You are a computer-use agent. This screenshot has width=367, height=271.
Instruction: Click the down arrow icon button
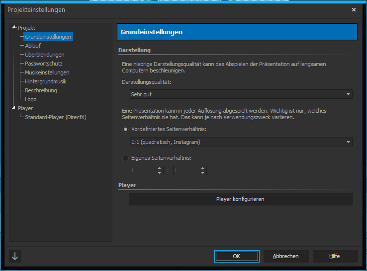coord(15,256)
